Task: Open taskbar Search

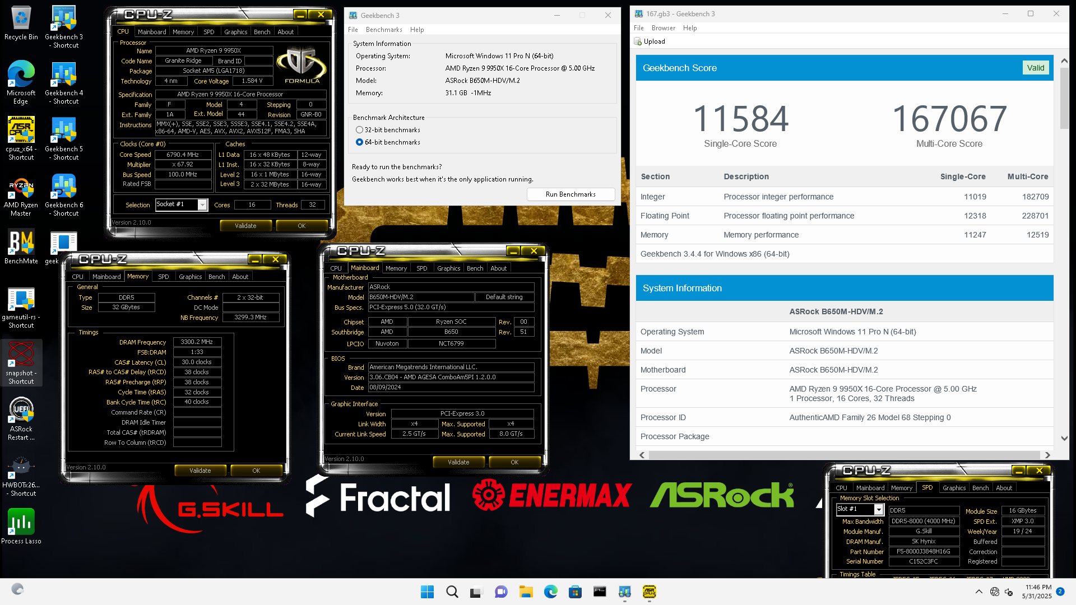Action: [x=452, y=592]
